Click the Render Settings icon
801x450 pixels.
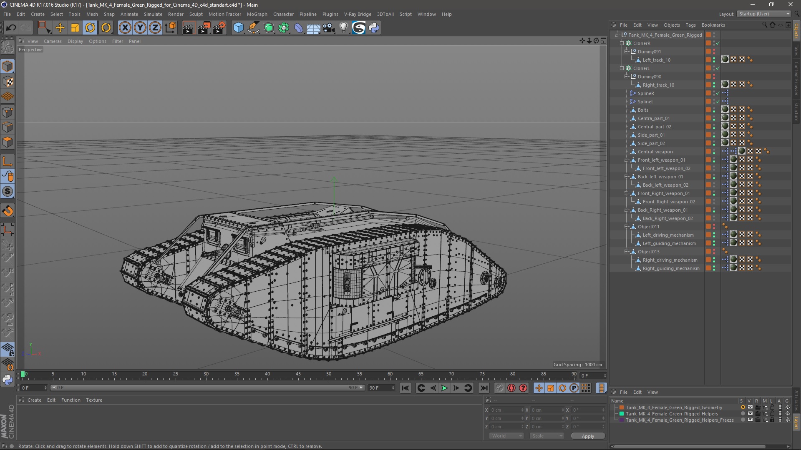click(219, 27)
